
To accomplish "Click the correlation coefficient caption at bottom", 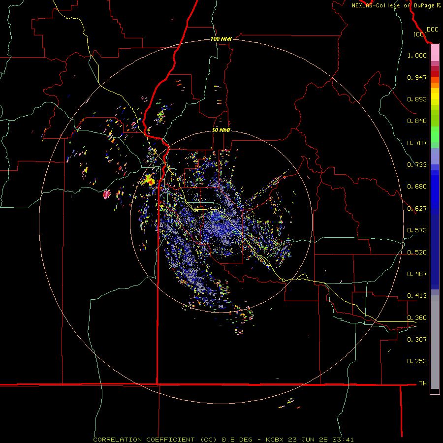I will 223,440.
